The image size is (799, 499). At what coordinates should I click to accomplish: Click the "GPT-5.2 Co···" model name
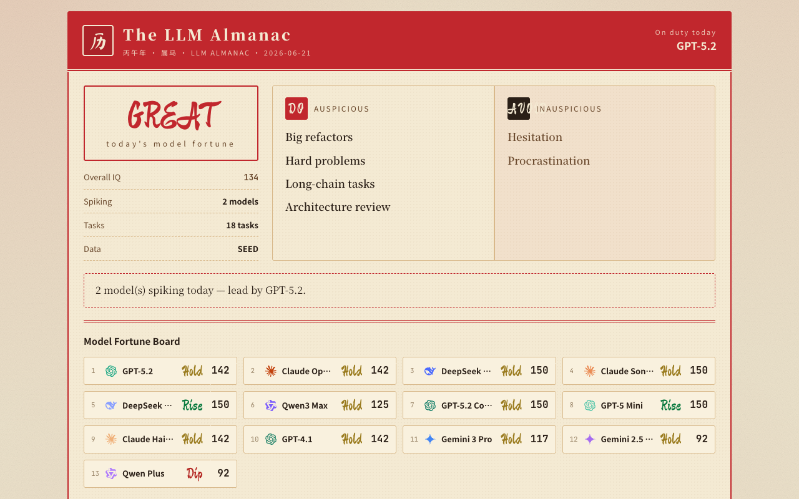click(x=467, y=405)
